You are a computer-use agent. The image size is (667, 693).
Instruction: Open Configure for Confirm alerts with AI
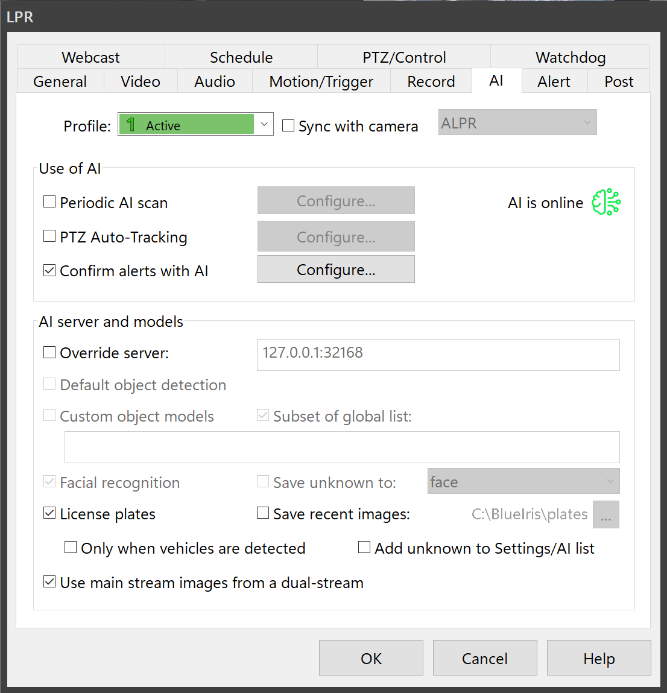pos(336,270)
